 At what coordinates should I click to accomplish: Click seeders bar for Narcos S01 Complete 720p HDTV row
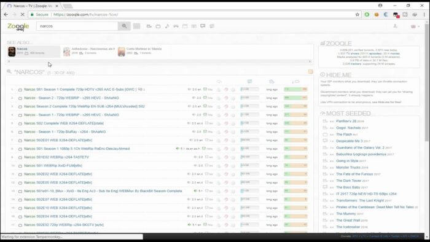click(295, 89)
